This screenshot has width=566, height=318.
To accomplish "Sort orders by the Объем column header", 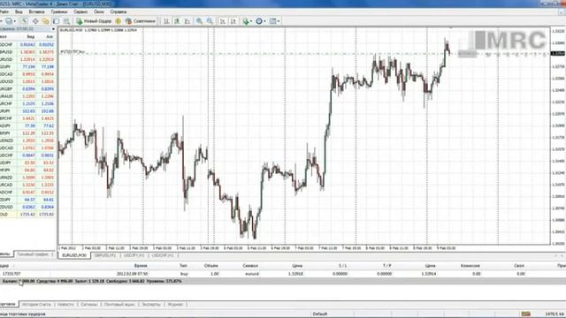I will click(x=211, y=266).
